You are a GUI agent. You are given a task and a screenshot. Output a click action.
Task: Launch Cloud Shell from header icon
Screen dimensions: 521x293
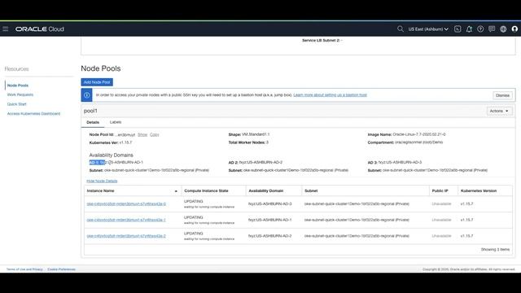[458, 29]
